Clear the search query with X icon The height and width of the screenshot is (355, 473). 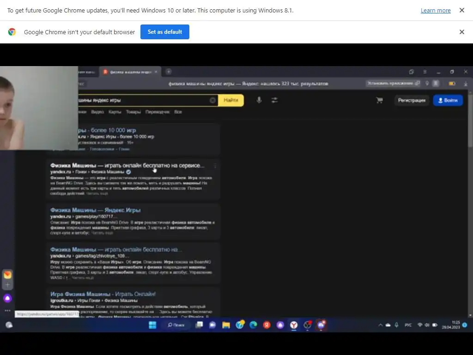(x=212, y=100)
